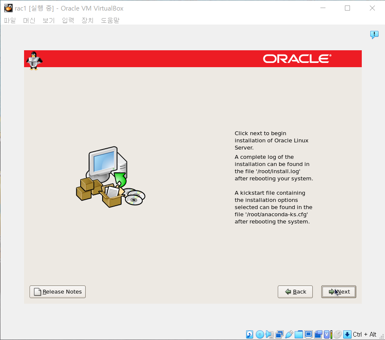
Task: Click the '/root/install.log' text
Action: [278, 171]
